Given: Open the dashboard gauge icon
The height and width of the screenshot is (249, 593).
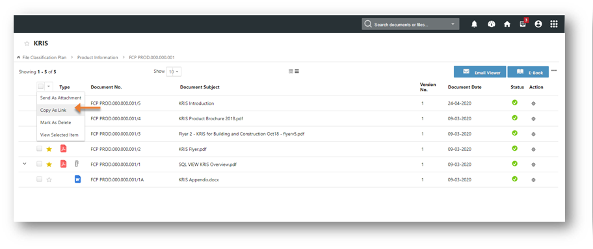Looking at the screenshot, I should coord(492,24).
